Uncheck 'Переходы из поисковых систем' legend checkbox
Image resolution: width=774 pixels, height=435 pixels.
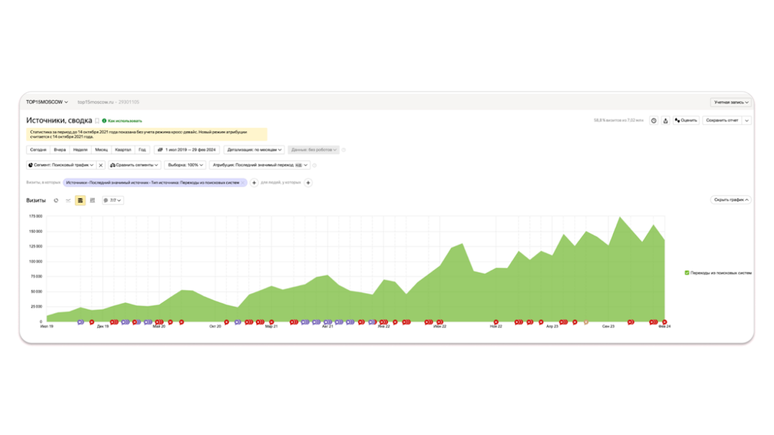point(687,273)
